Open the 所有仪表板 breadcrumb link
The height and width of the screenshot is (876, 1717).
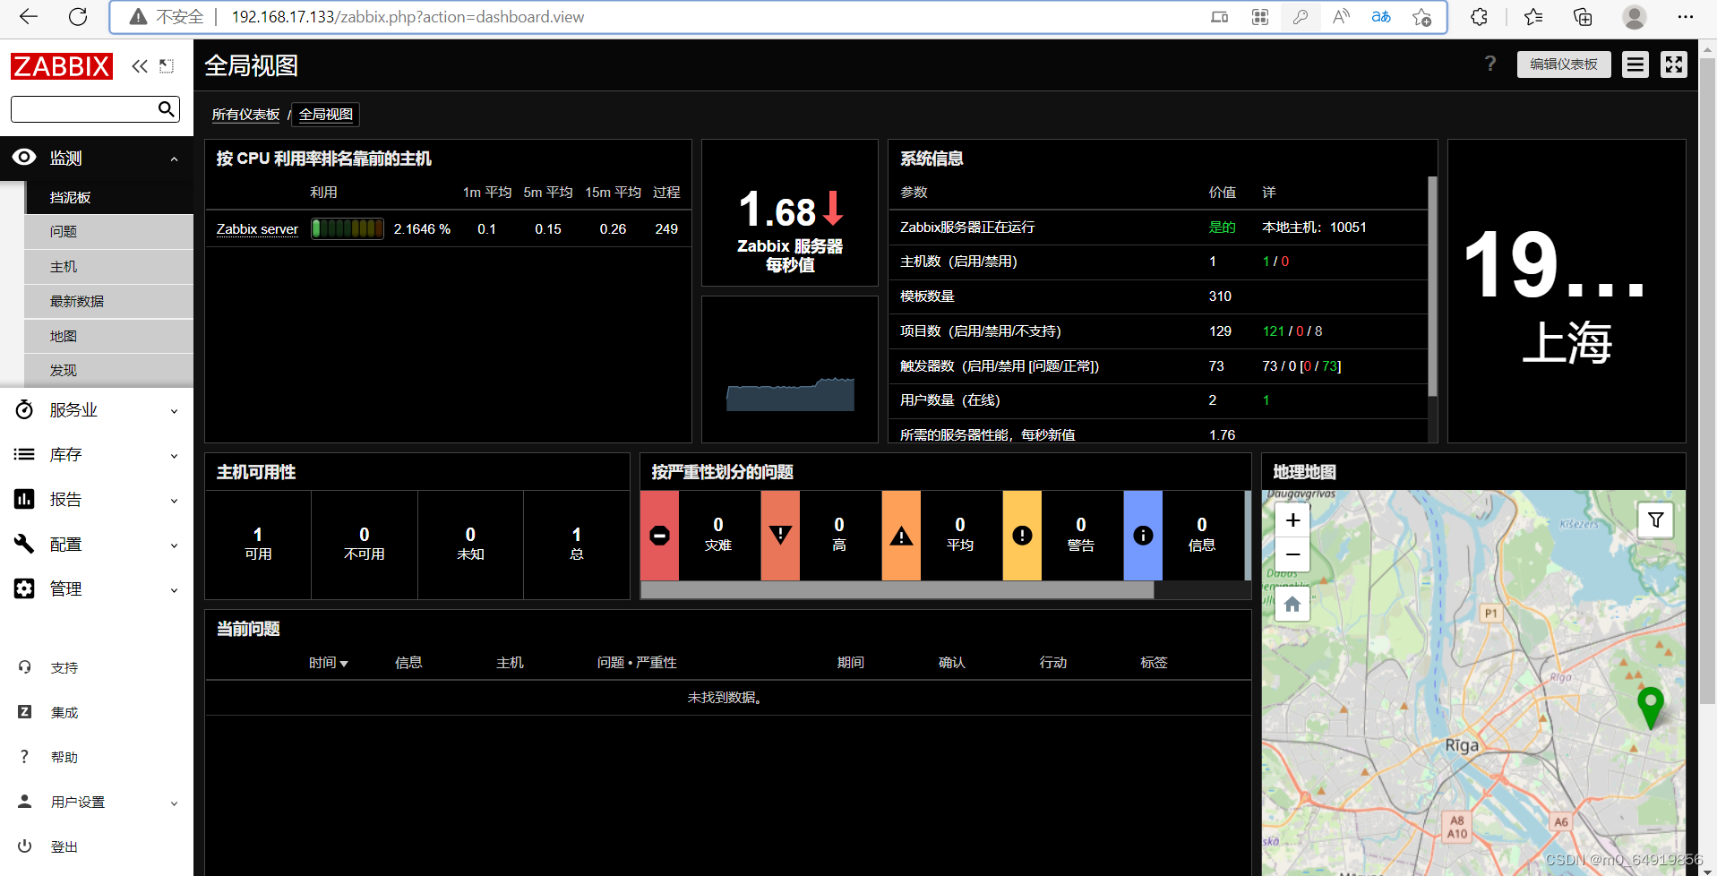[x=245, y=115]
